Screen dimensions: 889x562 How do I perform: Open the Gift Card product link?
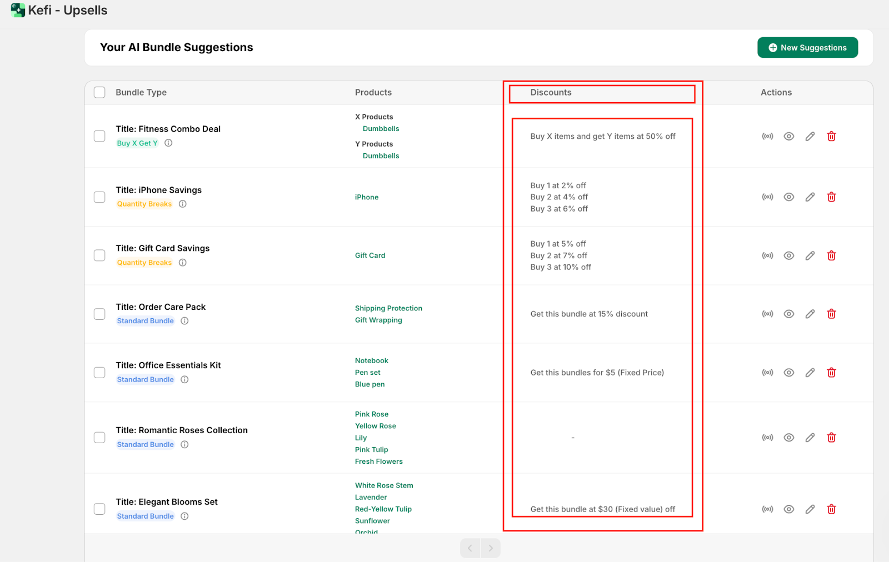(370, 255)
